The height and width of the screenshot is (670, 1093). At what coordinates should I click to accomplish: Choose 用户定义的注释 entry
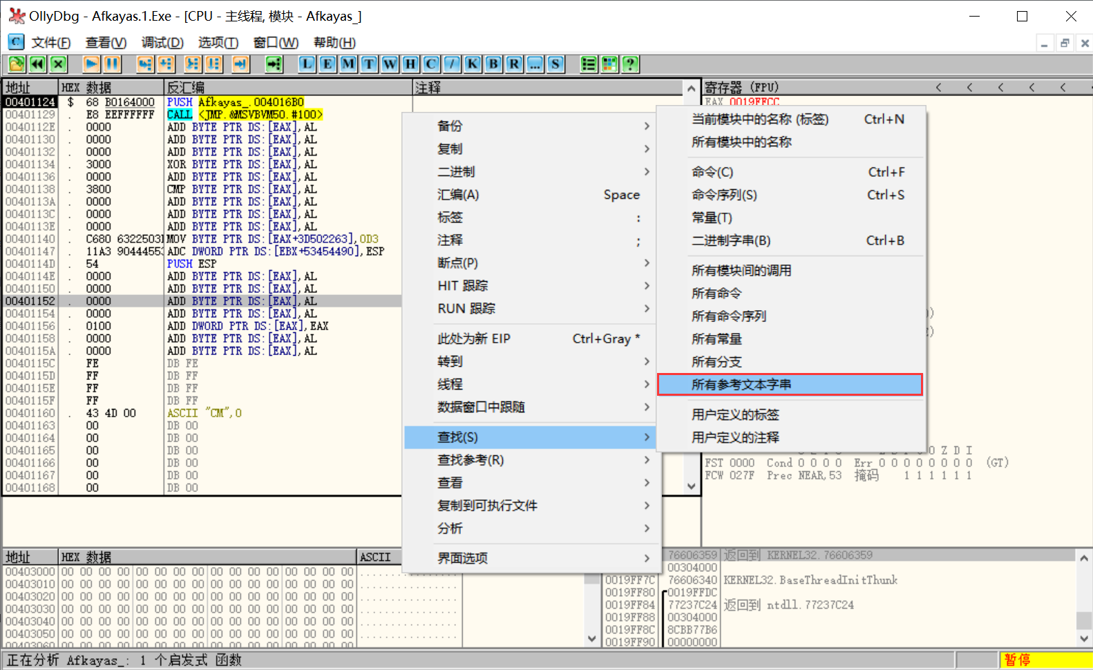[790, 438]
